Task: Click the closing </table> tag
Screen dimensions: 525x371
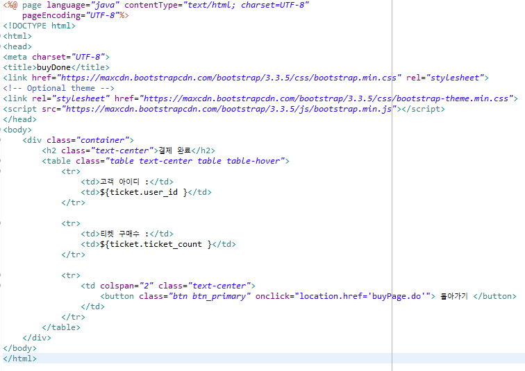Action: point(61,327)
